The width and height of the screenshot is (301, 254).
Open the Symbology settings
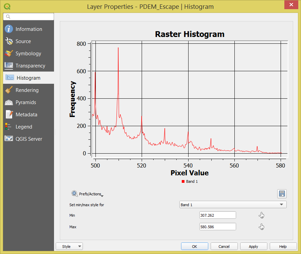point(29,54)
